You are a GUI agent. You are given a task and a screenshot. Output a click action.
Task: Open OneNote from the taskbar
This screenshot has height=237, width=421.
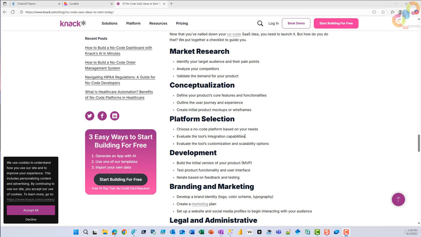[221, 232]
